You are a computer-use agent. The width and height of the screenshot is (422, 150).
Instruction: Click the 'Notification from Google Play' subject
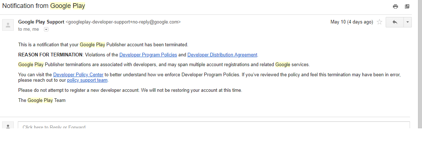tap(44, 6)
